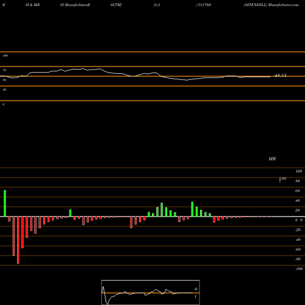Click the 48.51 RSI value label
Viewport: 305px width, 305px height.
pos(281,76)
